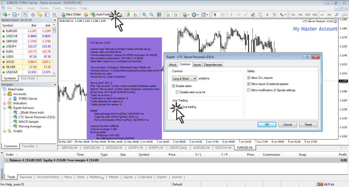The height and width of the screenshot is (187, 349).
Task: Select the M15 timeframe button
Action: (308, 15)
